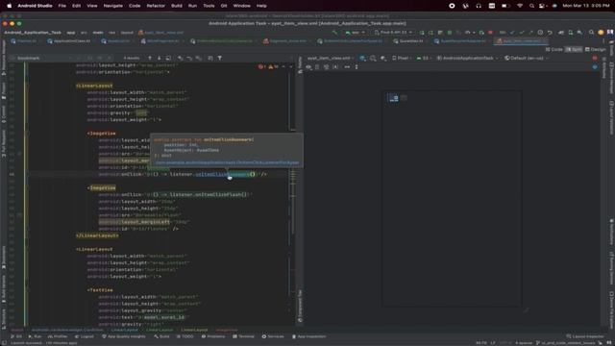Switch editor to Design view

tap(596, 49)
